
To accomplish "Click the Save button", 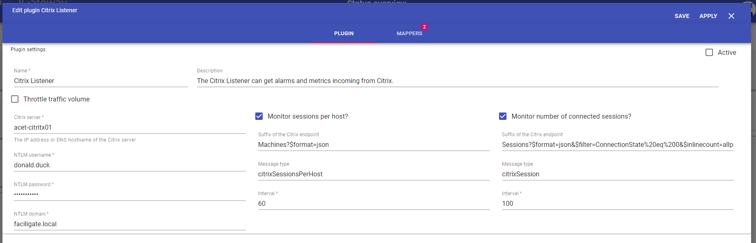I will [x=682, y=16].
